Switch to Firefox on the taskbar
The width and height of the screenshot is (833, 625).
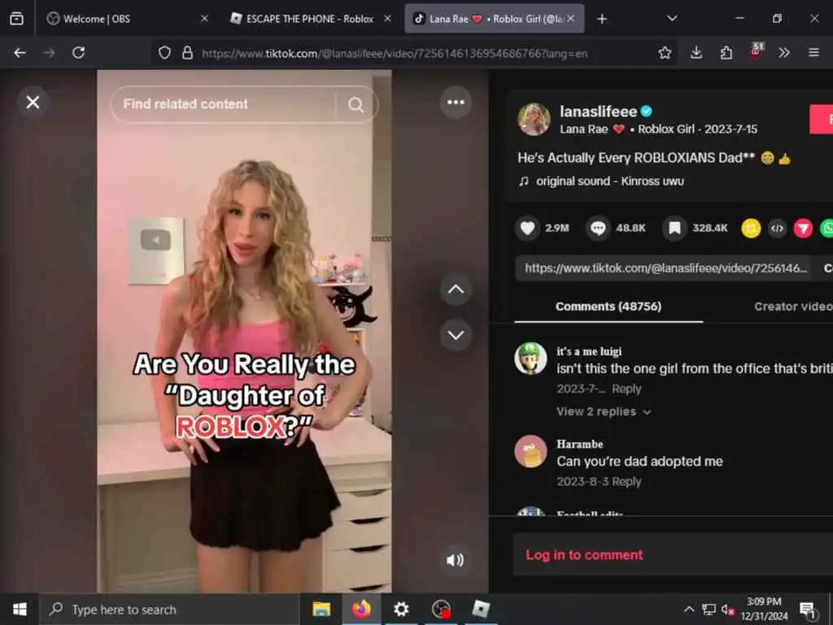pyautogui.click(x=361, y=609)
